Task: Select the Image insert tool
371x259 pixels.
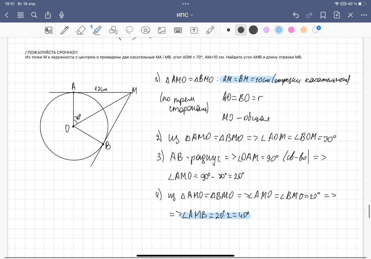Action: point(162,30)
